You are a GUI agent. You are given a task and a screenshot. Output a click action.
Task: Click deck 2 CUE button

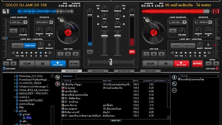tap(150, 64)
